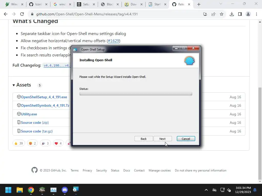Screen dimensions: 262x196
Task: Open the Chrome profile avatar
Action: tap(248, 14)
